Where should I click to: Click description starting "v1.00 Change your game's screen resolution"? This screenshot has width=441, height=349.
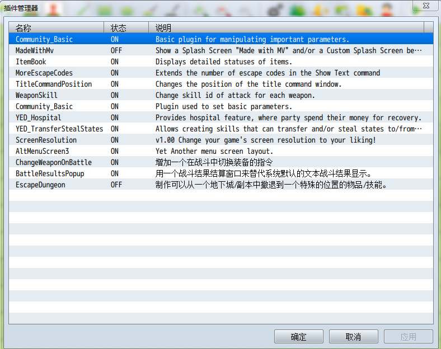coord(266,140)
